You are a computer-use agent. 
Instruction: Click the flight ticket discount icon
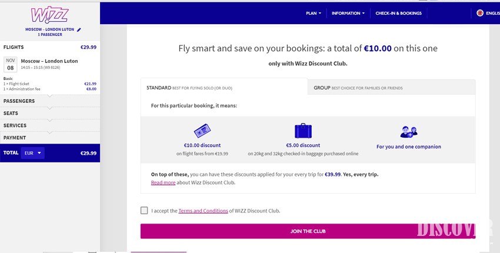click(202, 131)
